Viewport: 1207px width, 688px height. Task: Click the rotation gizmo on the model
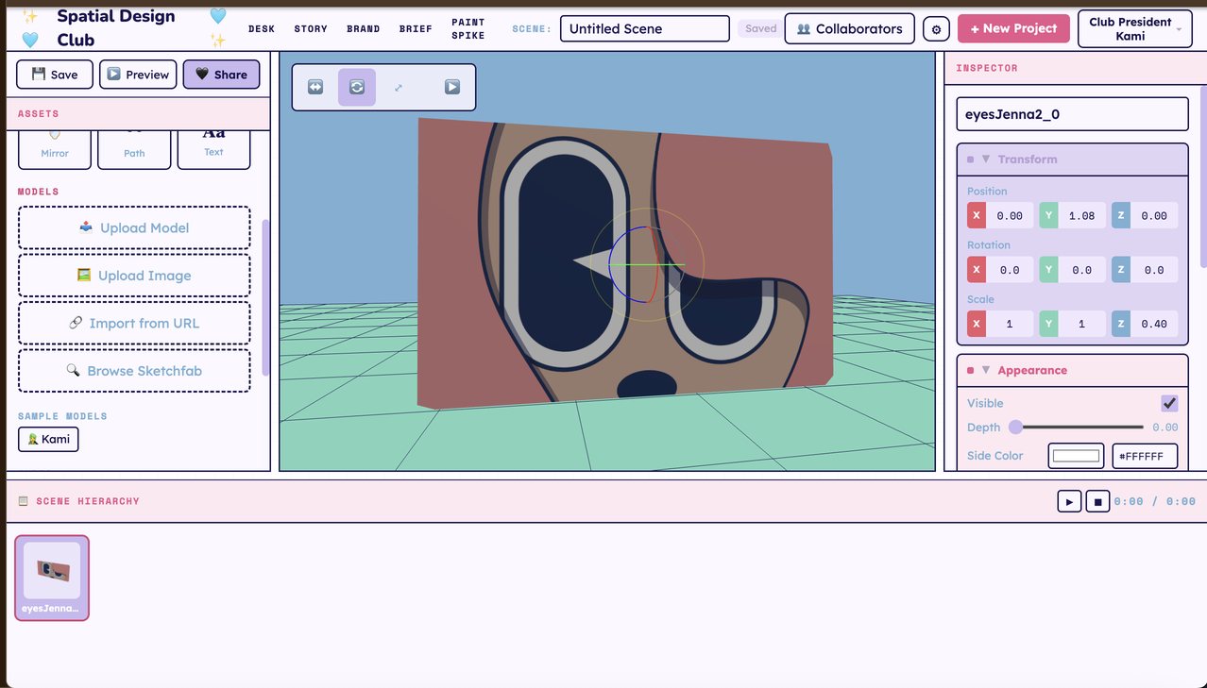647,265
